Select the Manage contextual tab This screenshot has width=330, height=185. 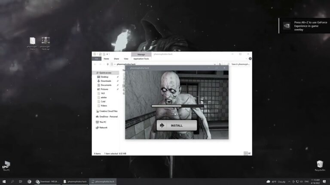tap(141, 54)
